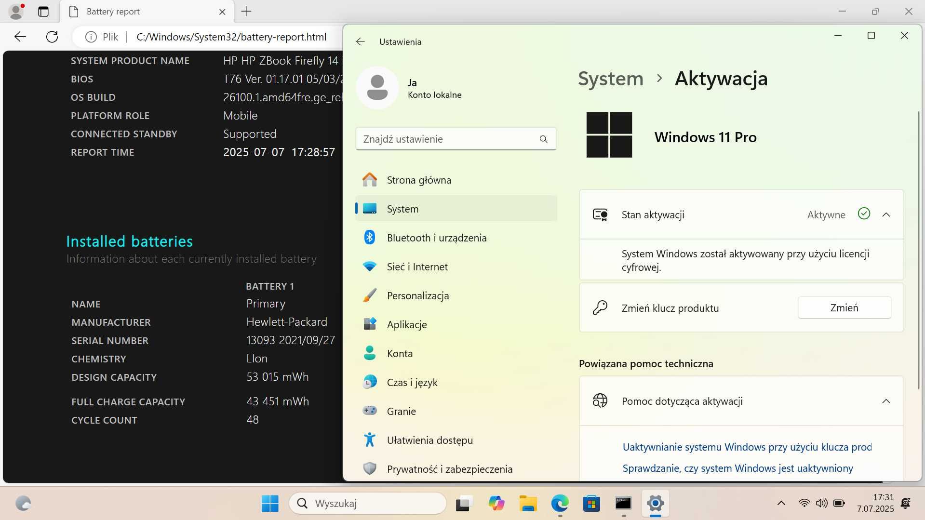Open Czas i język settings
Image resolution: width=925 pixels, height=520 pixels.
tap(456, 382)
